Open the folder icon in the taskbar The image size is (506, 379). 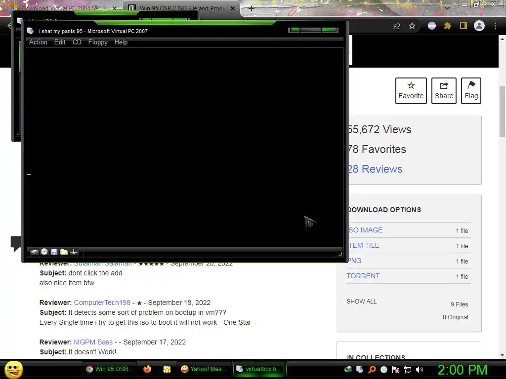point(167,369)
